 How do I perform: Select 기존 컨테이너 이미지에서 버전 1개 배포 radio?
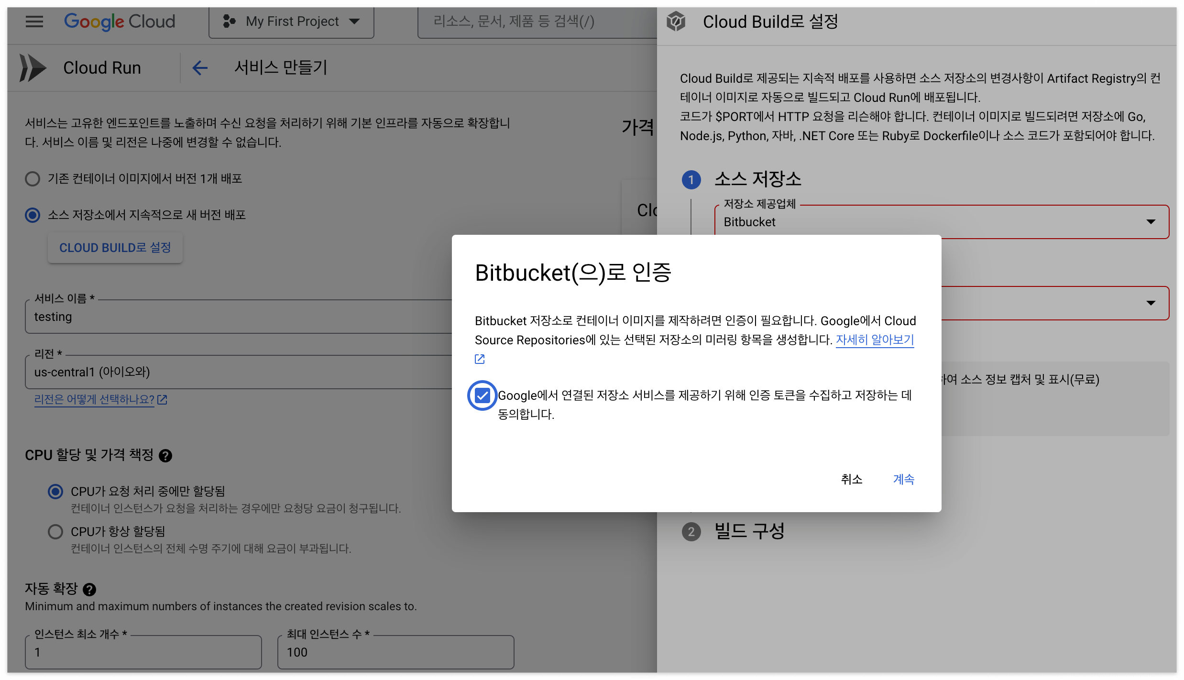(x=33, y=179)
